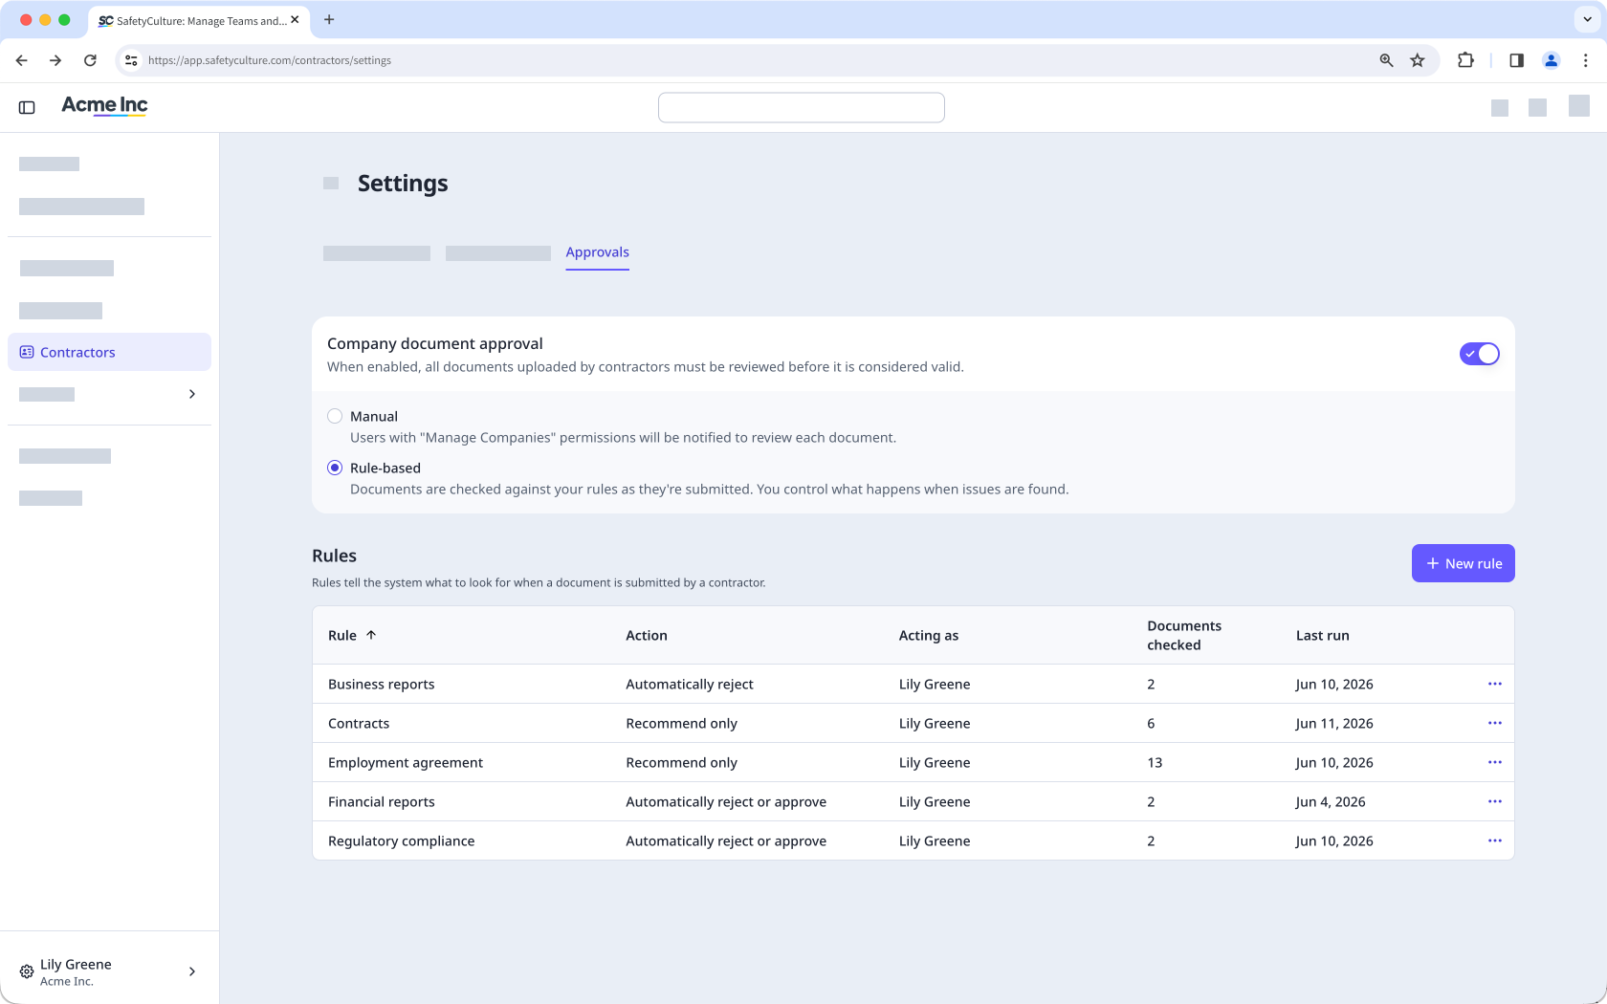Click the Last run column header

pyautogui.click(x=1322, y=635)
